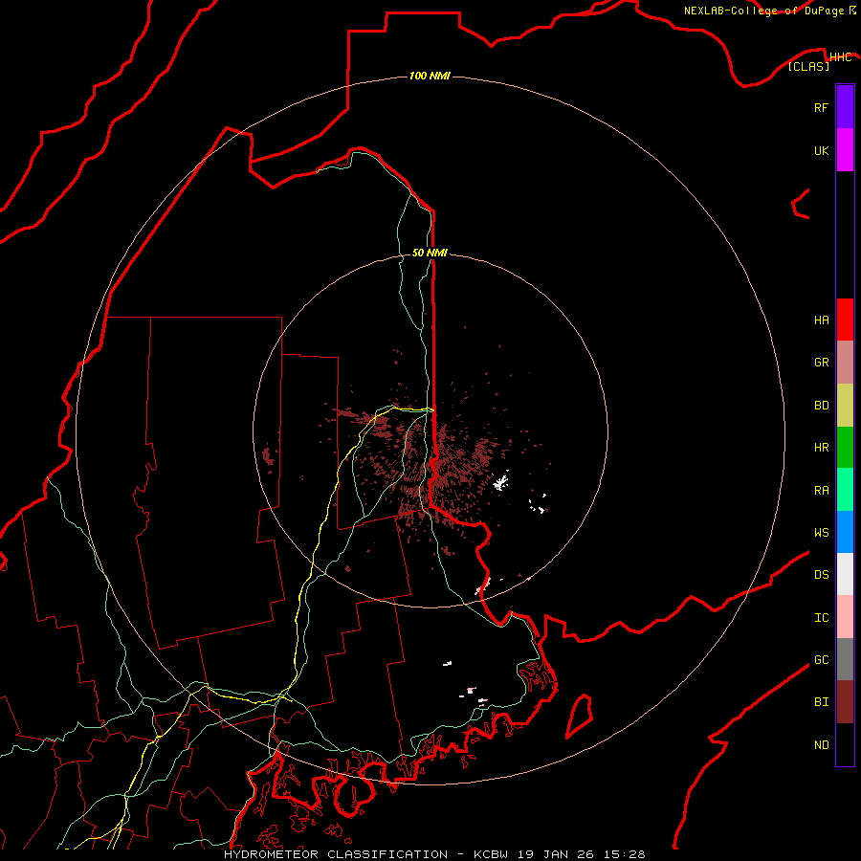Image resolution: width=861 pixels, height=861 pixels.
Task: Click the Hydrometeor Classification title text
Action: pos(336,854)
